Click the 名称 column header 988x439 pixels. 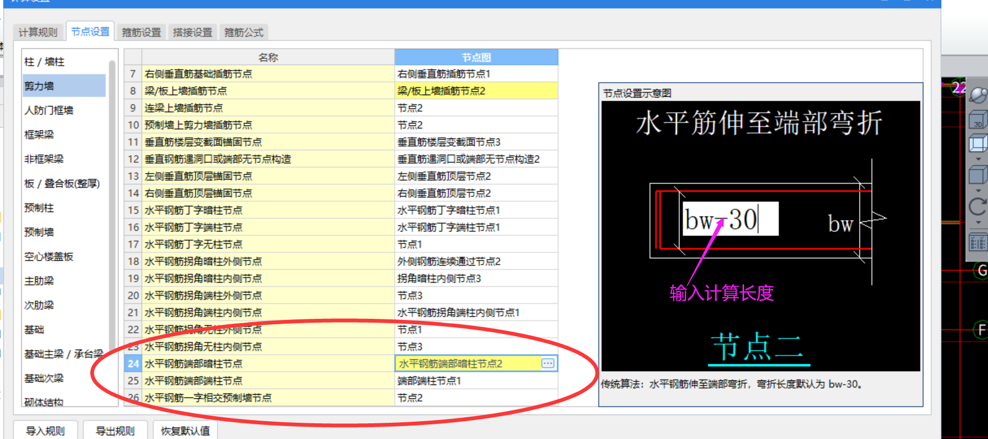coord(268,57)
